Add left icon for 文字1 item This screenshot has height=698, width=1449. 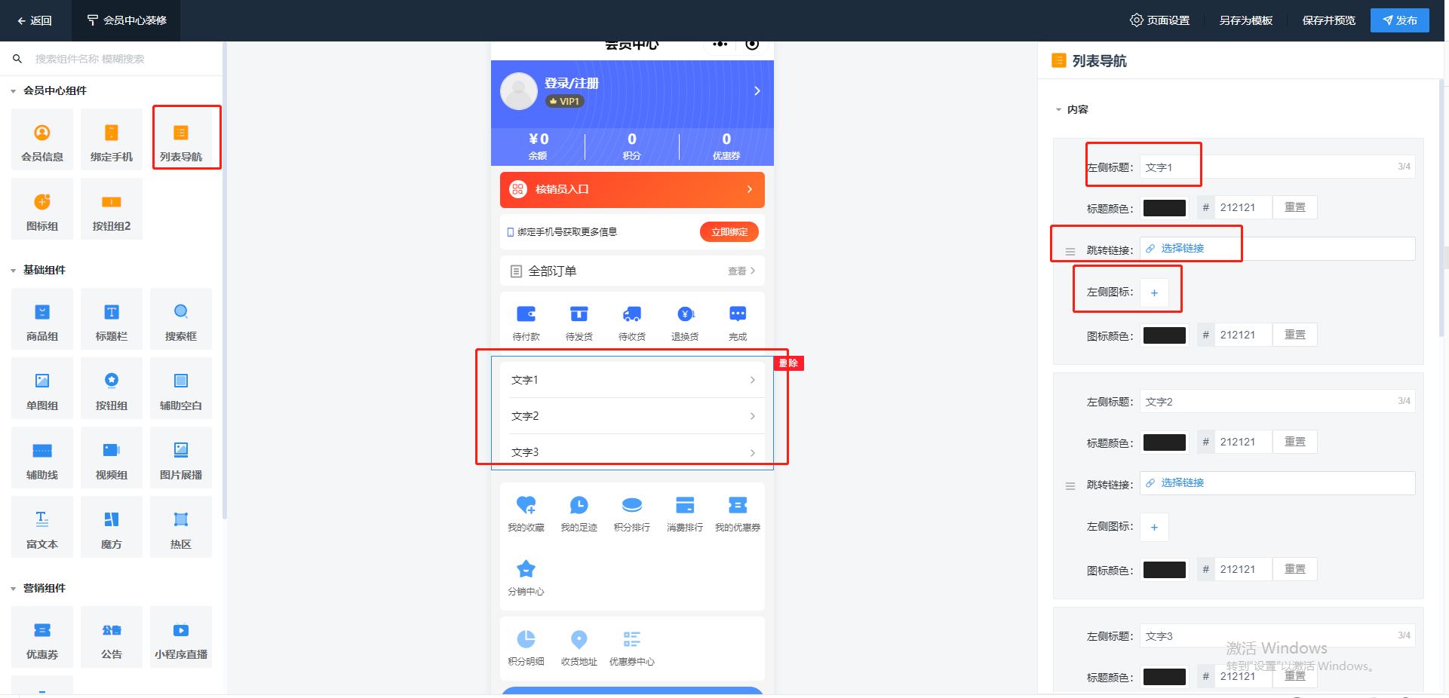pos(1154,292)
